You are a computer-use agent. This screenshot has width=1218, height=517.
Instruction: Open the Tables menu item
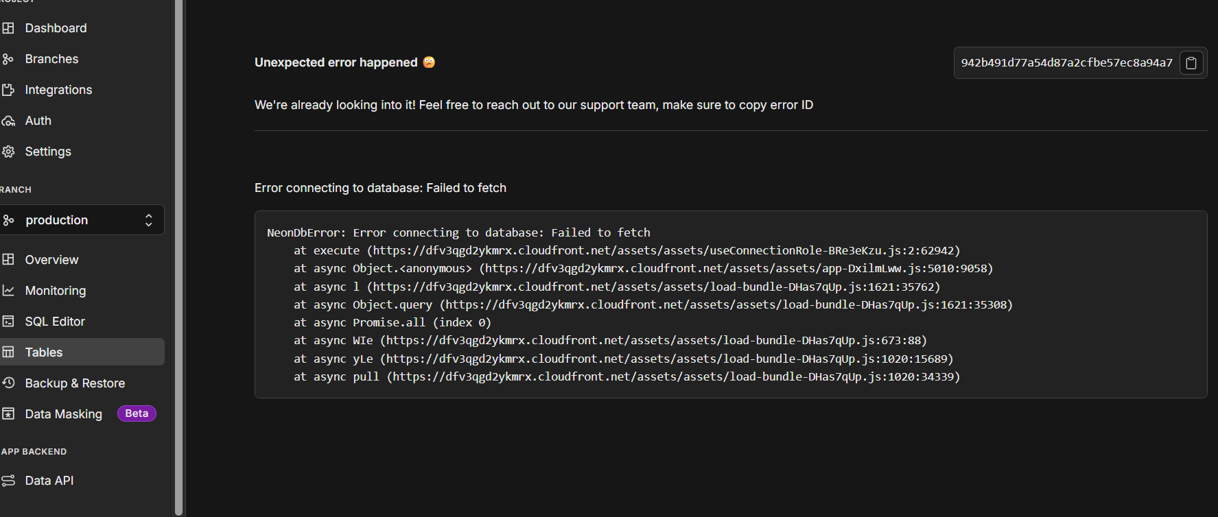coord(44,352)
